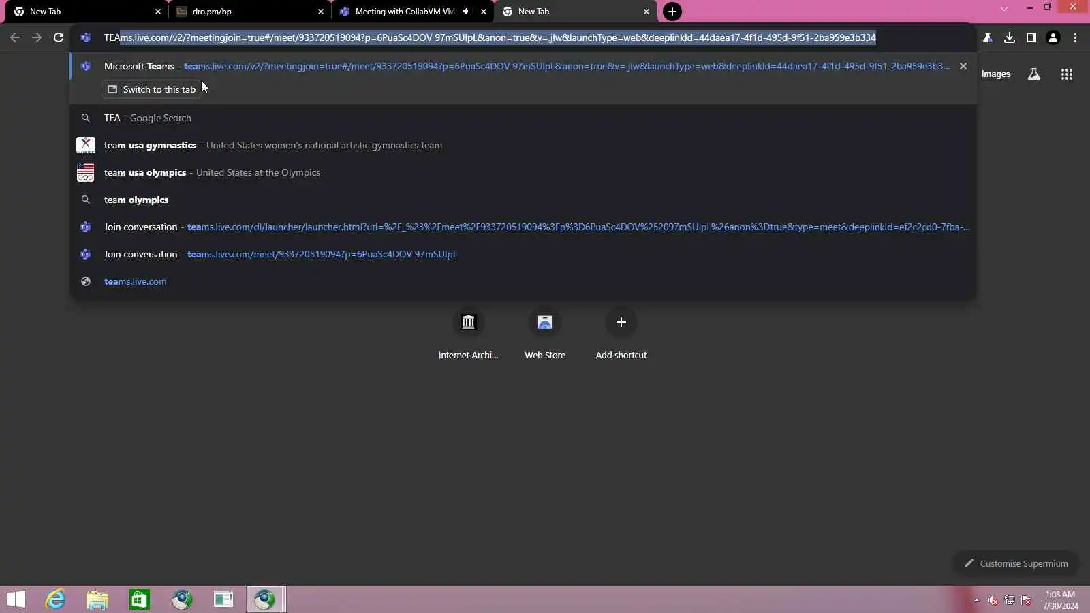Open the Downloads toolbar icon
The height and width of the screenshot is (613, 1090).
point(1010,37)
